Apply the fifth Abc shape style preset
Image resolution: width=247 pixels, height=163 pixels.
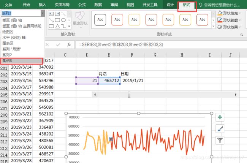(x=168, y=20)
